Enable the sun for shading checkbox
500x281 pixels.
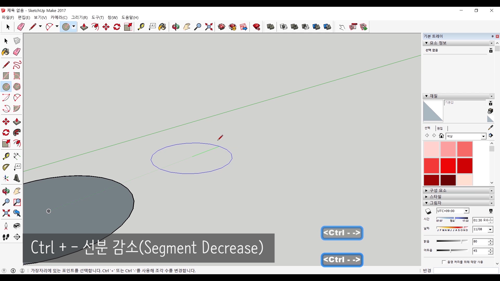(x=444, y=262)
